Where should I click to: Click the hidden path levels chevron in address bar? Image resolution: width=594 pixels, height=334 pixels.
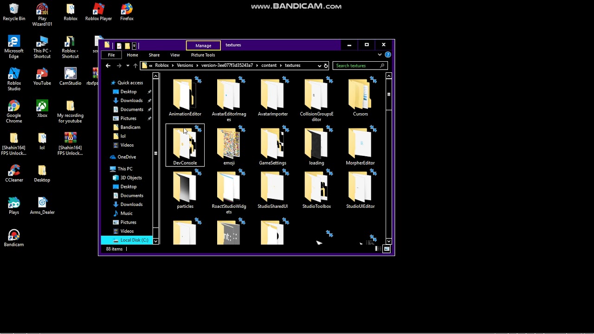[x=150, y=66]
